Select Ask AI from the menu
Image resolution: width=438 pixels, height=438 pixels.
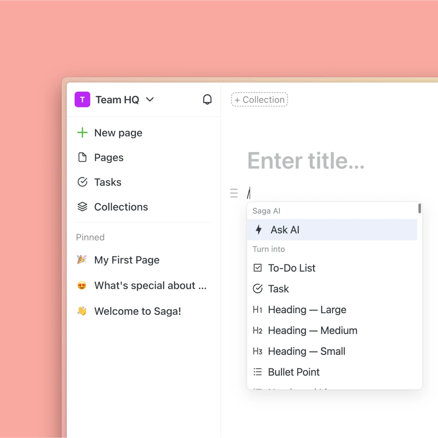pyautogui.click(x=332, y=230)
